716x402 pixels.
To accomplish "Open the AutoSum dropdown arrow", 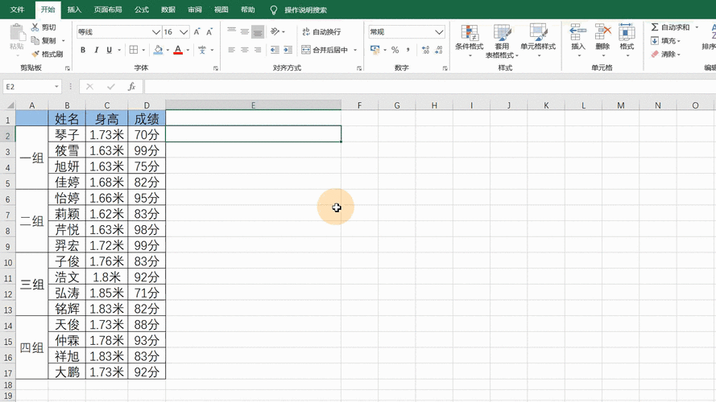I will pos(697,27).
